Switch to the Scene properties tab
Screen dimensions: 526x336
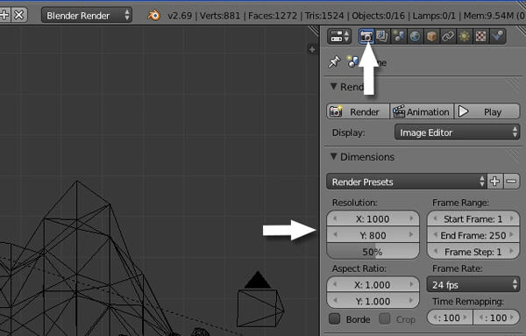398,36
